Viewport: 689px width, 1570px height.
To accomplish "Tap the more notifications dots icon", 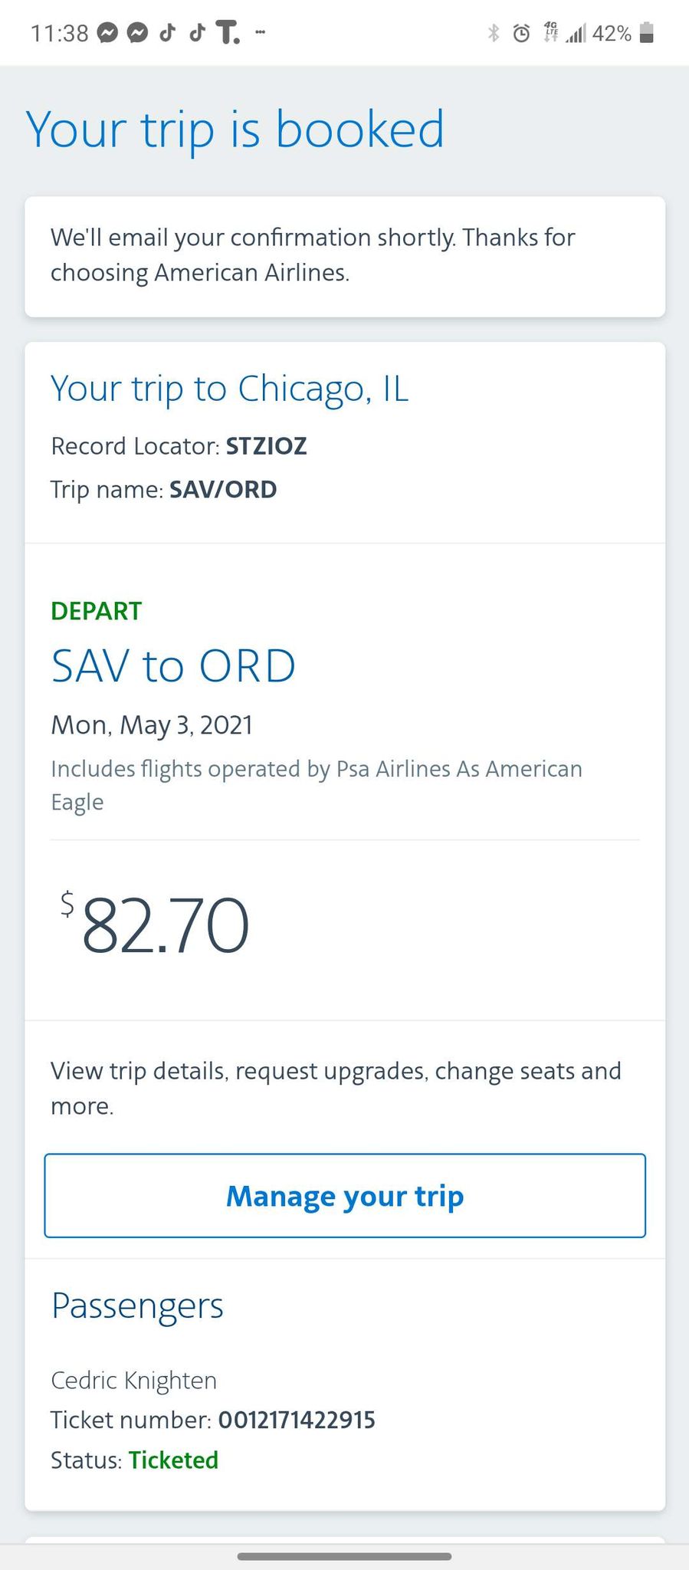I will pyautogui.click(x=261, y=32).
